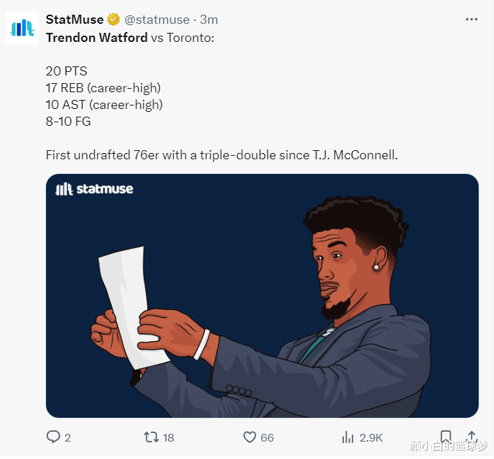Screen dimensions: 494x459
Task: Click the 'First undrafted 76er' sentence
Action: 221,154
